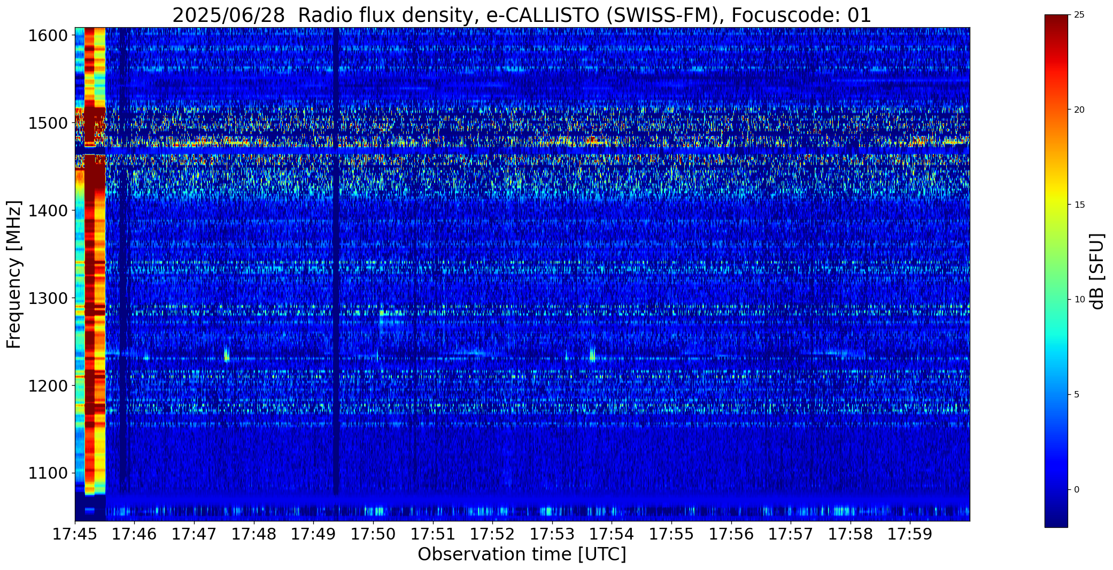Click the 1300 frequency tick label
Image resolution: width=1113 pixels, height=570 pixels.
[48, 298]
